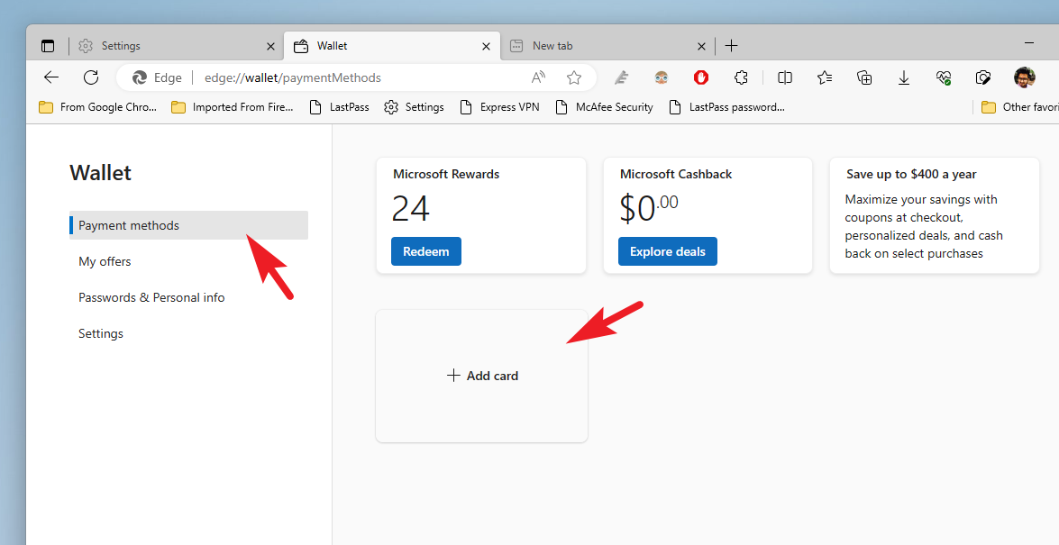
Task: Close the New tab tab
Action: 701,47
